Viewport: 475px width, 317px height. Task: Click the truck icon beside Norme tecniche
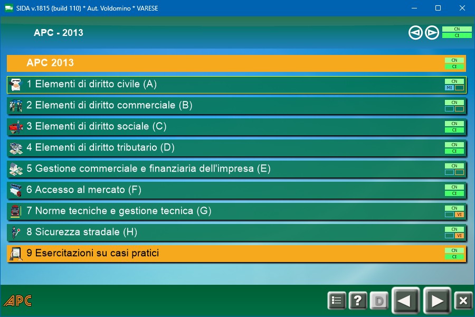16,211
